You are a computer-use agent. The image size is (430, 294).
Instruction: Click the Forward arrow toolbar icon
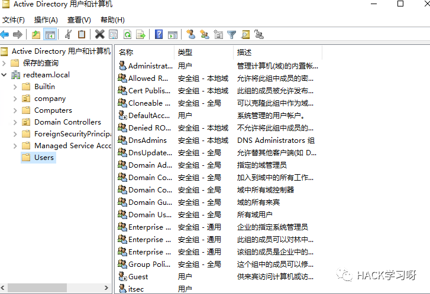click(x=18, y=34)
